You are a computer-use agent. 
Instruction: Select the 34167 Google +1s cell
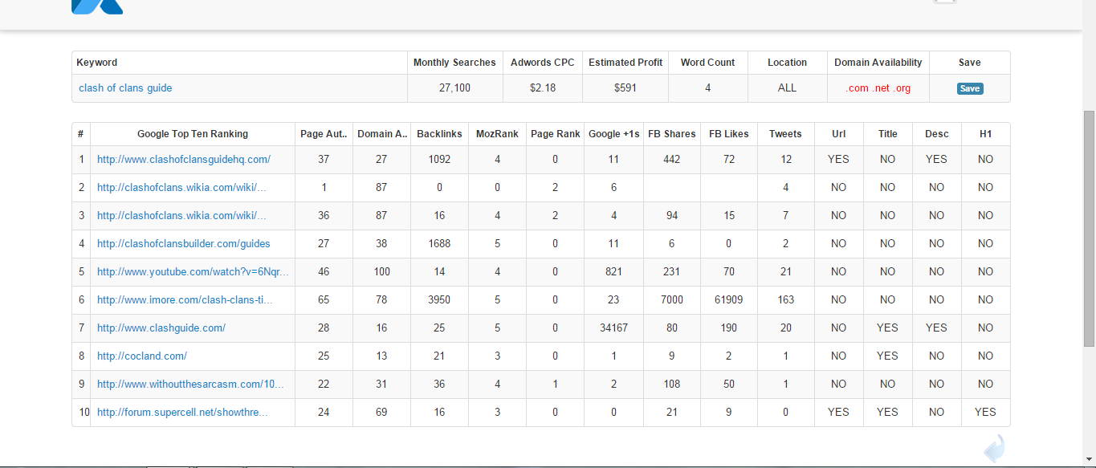click(613, 328)
